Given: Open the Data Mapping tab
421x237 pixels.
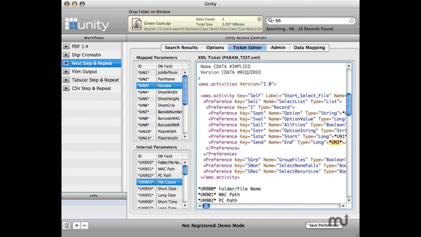Looking at the screenshot, I should tap(310, 47).
